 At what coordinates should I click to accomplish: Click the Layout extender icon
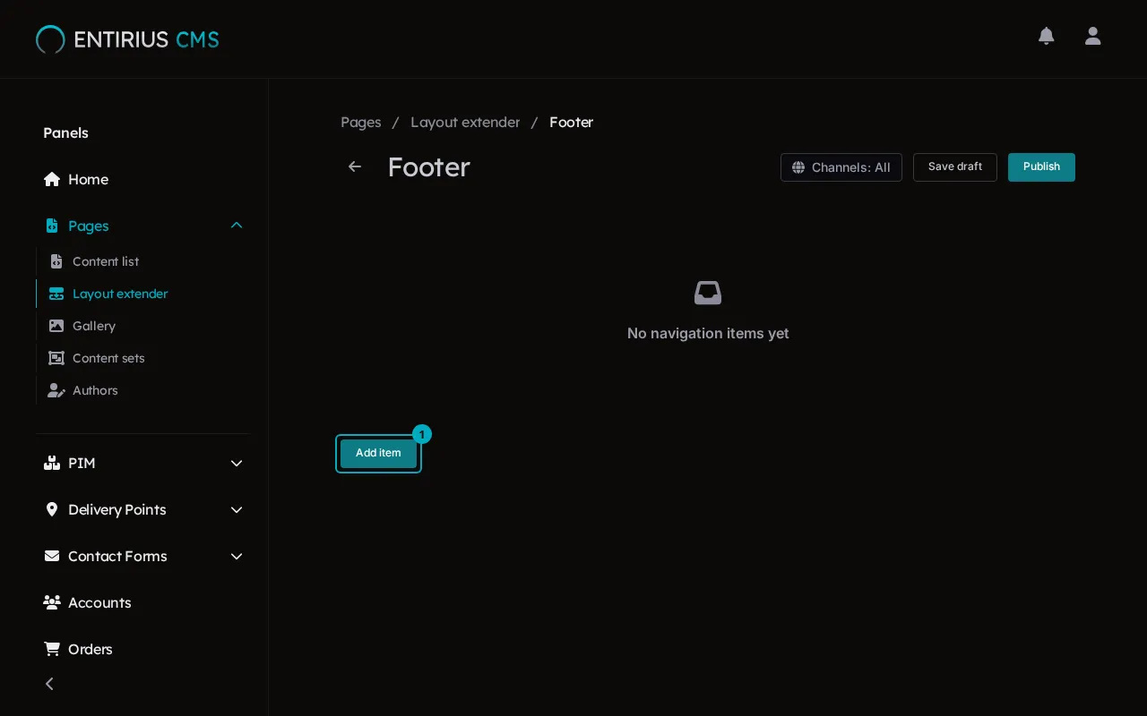pos(56,294)
